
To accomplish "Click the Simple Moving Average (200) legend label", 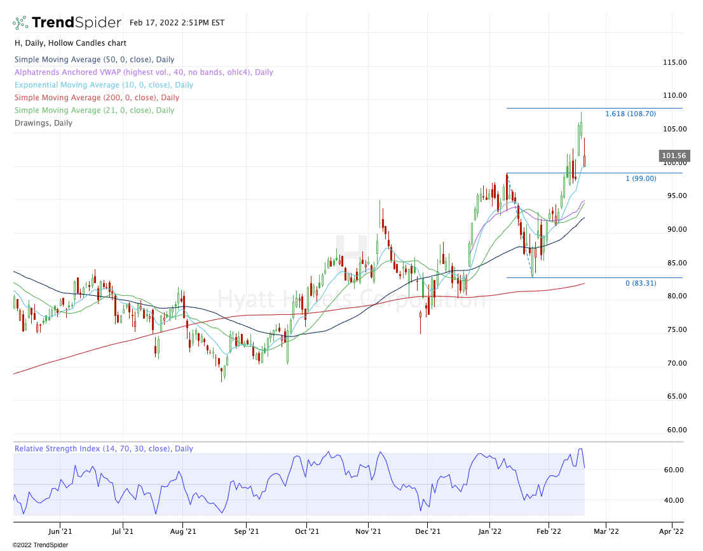I will [97, 98].
